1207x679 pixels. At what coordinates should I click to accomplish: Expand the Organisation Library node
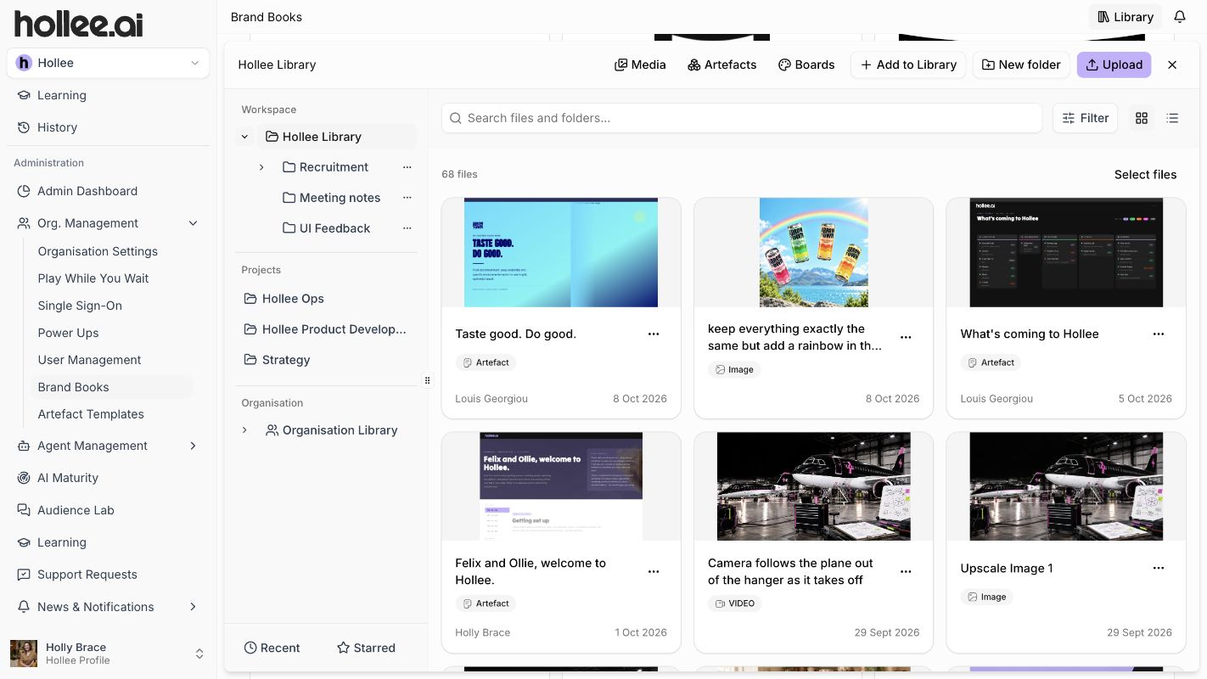coord(244,430)
